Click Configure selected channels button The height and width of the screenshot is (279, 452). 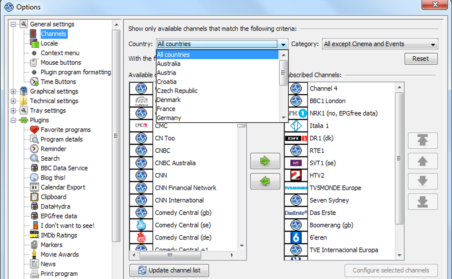391,270
